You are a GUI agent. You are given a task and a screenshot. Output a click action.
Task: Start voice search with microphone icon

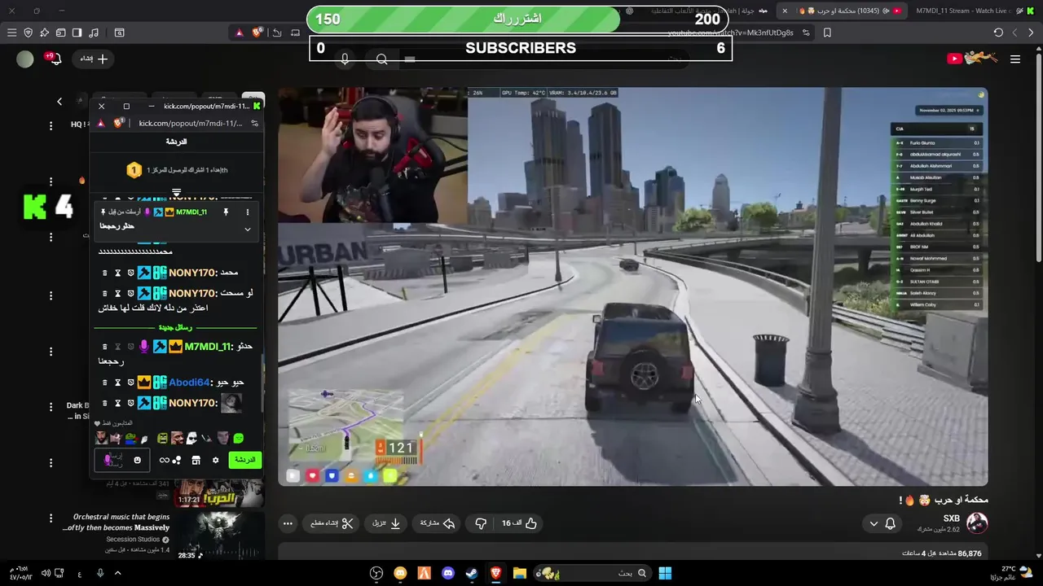tap(345, 59)
